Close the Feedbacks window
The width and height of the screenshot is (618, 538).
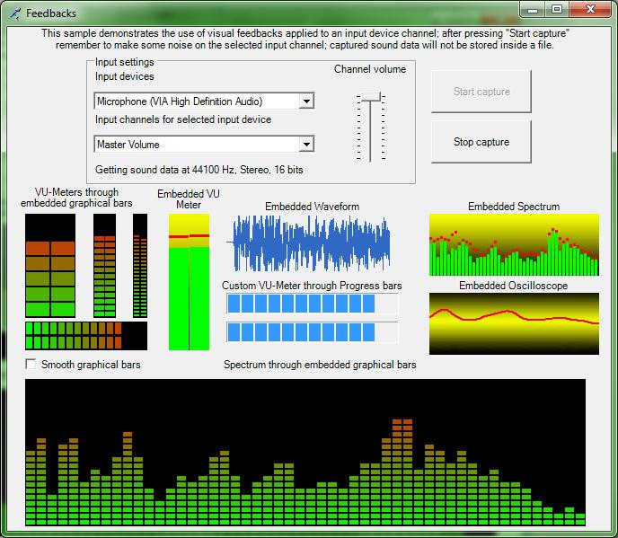click(x=588, y=10)
